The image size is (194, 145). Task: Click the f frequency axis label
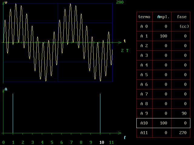pyautogui.click(x=125, y=137)
